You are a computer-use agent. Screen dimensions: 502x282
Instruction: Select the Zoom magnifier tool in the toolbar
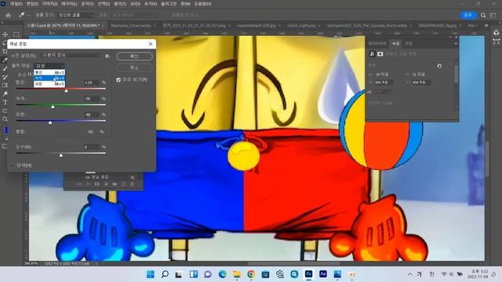[5, 119]
